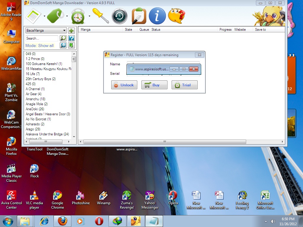Open Photoshine desktop shortcut
The width and height of the screenshot is (303, 227).
point(80,198)
